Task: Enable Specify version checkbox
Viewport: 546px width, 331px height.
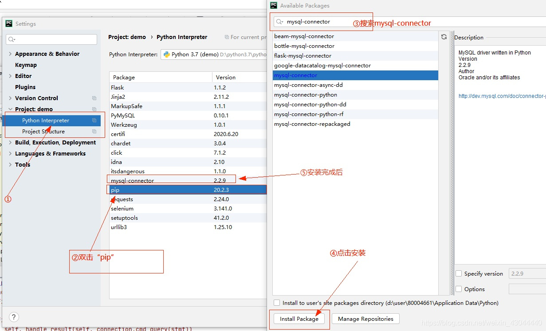Action: coord(459,273)
